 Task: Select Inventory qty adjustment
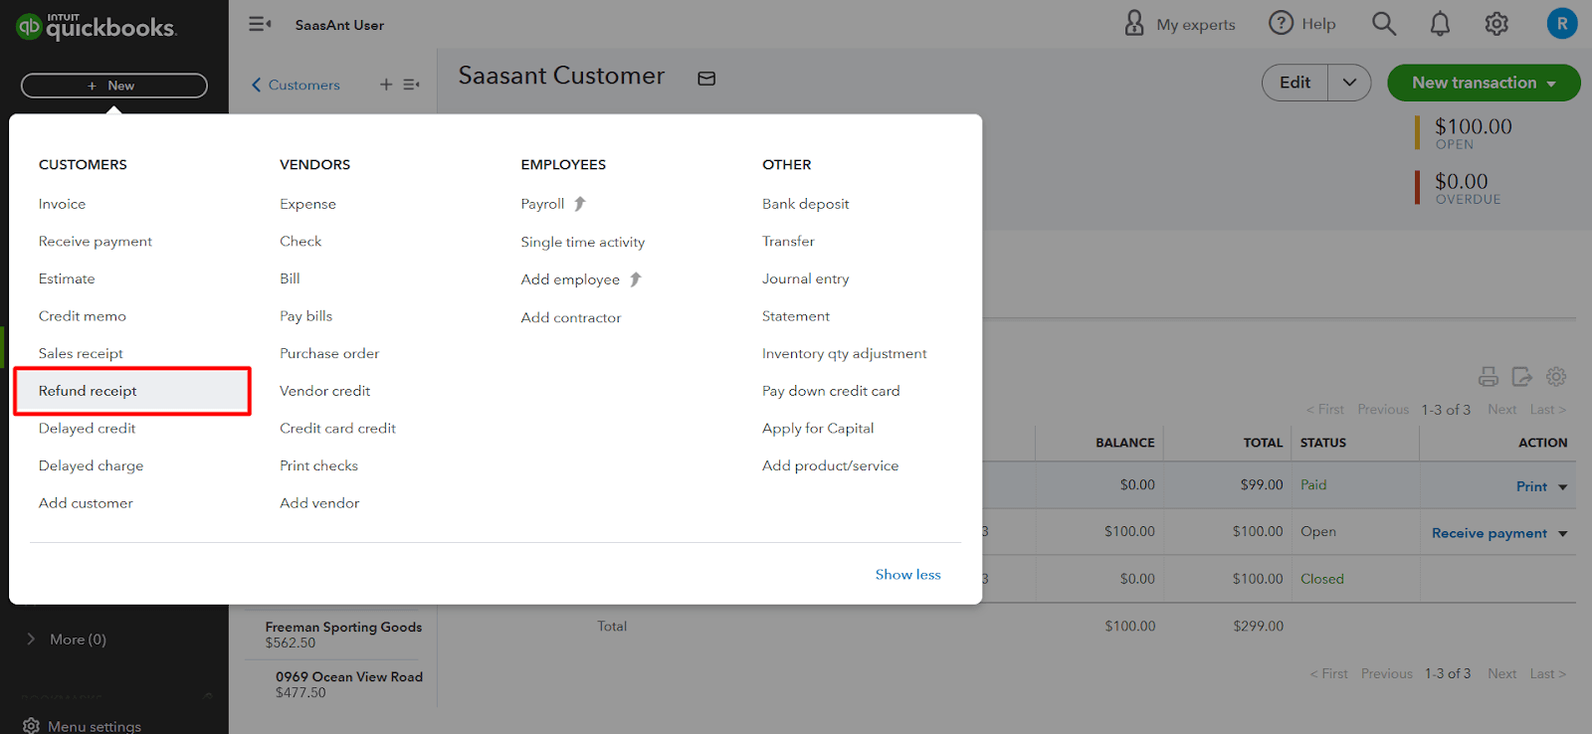(844, 354)
